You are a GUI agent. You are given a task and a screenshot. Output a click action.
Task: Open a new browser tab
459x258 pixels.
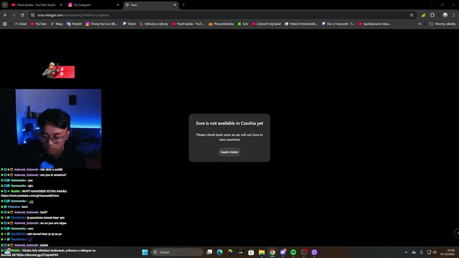click(184, 5)
